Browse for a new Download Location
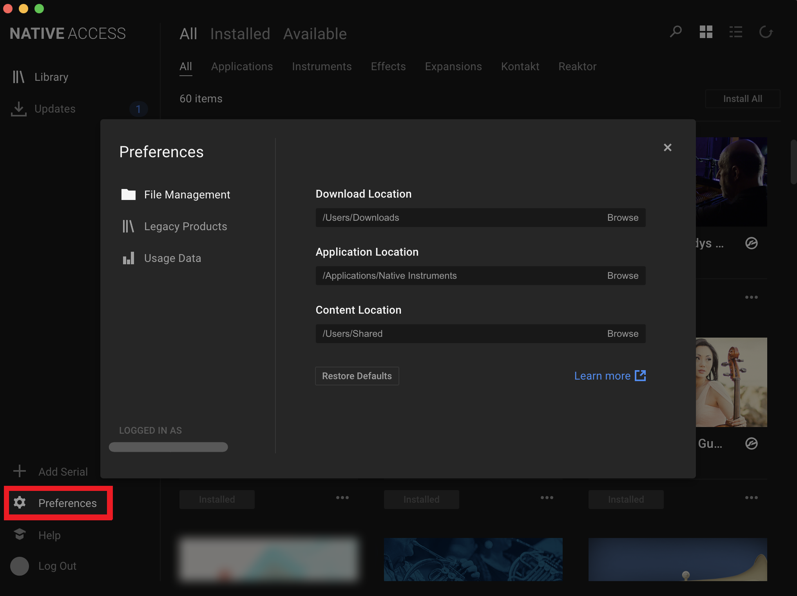The height and width of the screenshot is (596, 797). click(x=623, y=217)
